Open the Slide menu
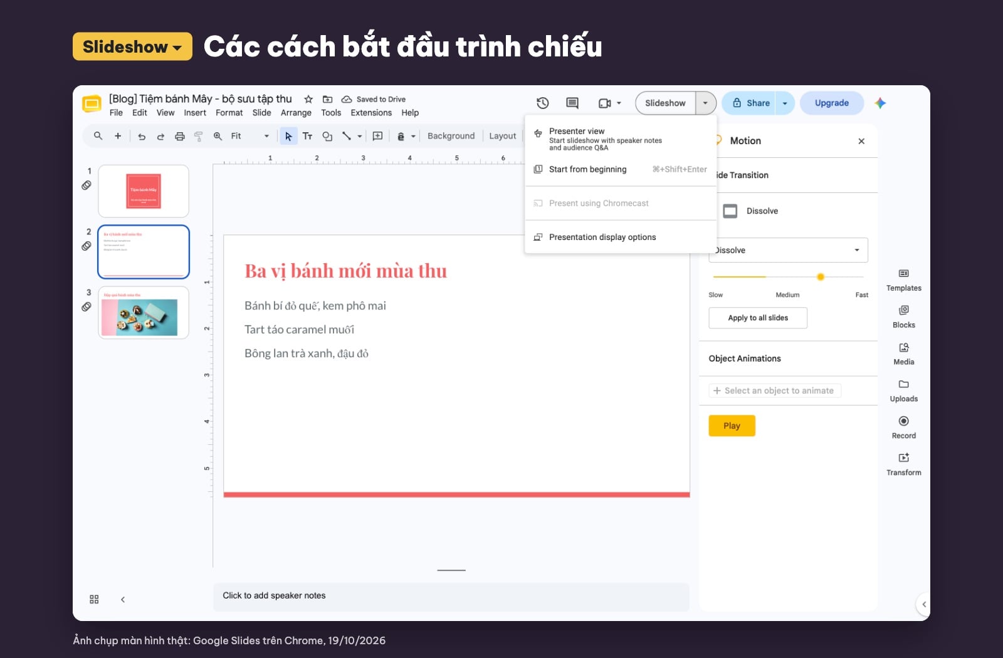1003x658 pixels. click(x=261, y=113)
